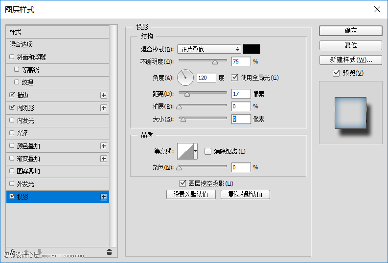
Task: Click the 角度 value field showing 120
Action: 206,78
